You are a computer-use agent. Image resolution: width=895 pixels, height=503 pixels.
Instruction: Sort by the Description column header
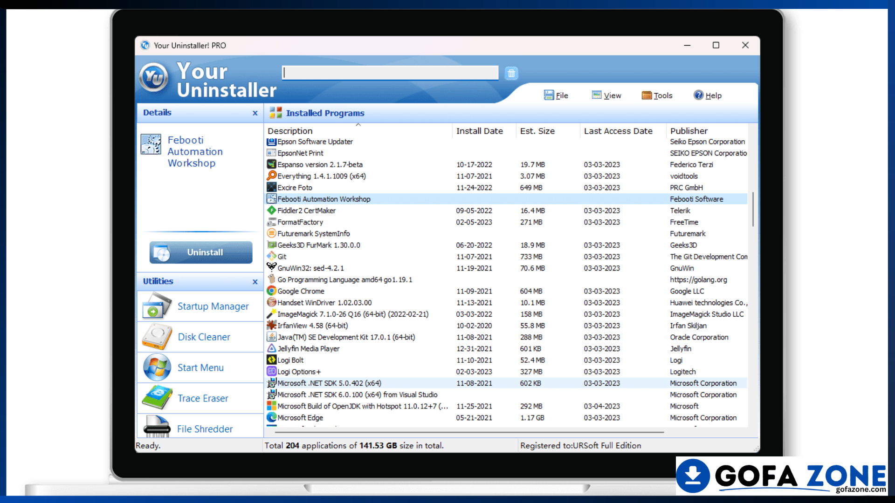pos(358,131)
